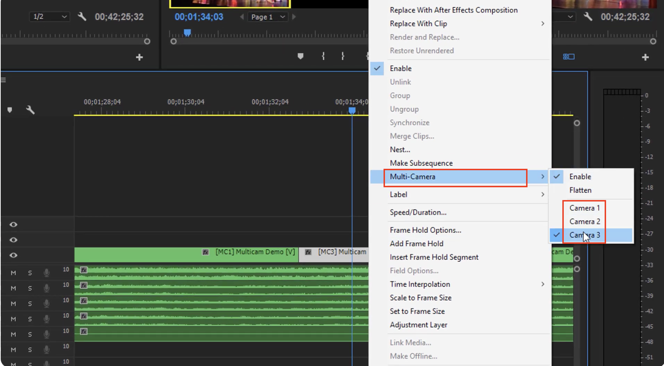Image resolution: width=664 pixels, height=366 pixels.
Task: Open timeline display settings wrench
Action: pyautogui.click(x=30, y=110)
